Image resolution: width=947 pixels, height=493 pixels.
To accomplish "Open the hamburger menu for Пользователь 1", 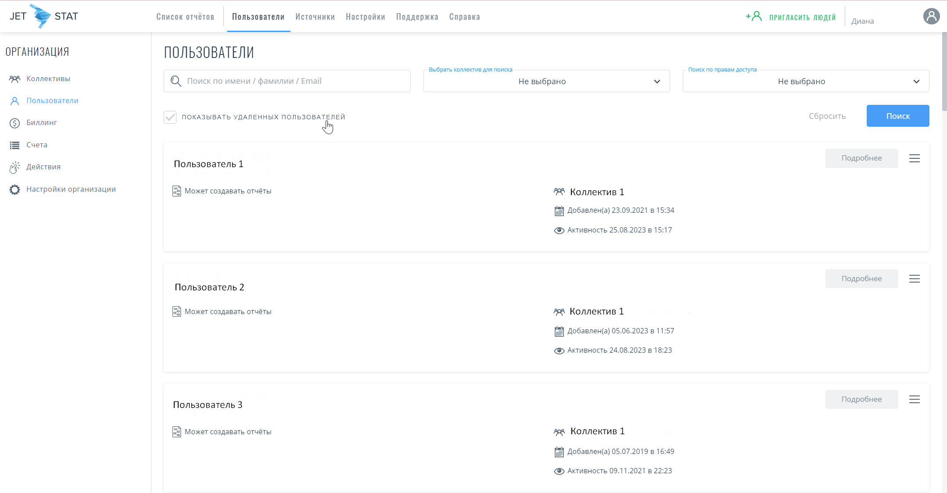I will click(914, 158).
